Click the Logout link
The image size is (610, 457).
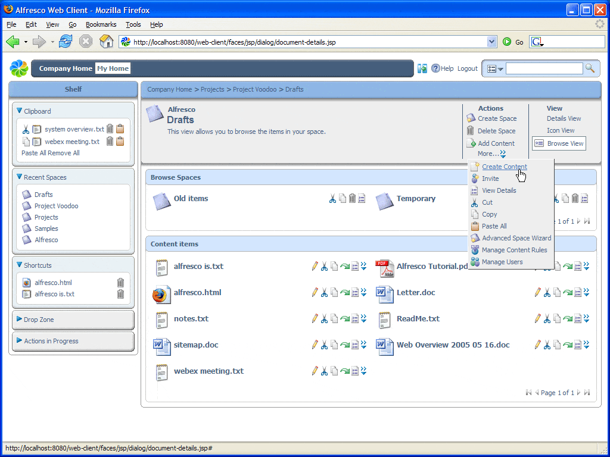[467, 68]
